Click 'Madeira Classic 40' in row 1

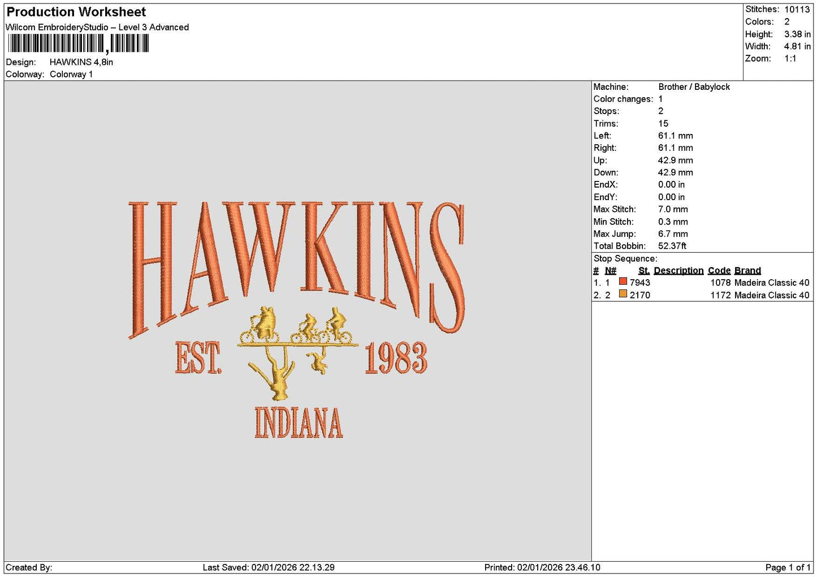tap(772, 283)
